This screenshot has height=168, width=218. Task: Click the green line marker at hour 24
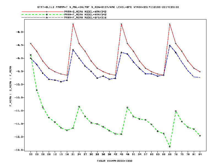coord(79,107)
